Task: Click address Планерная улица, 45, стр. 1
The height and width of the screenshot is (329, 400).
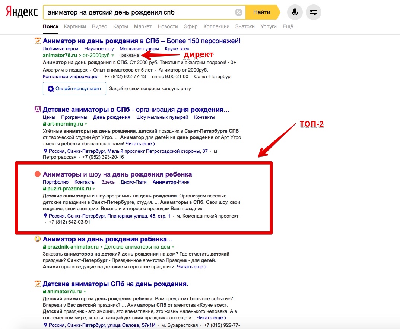Action: point(109,216)
